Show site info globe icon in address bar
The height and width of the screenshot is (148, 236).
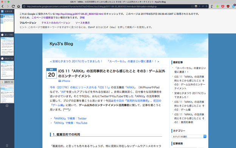pyautogui.click(x=24, y=6)
